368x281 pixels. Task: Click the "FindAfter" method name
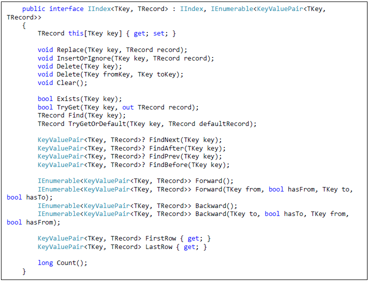(x=166, y=148)
